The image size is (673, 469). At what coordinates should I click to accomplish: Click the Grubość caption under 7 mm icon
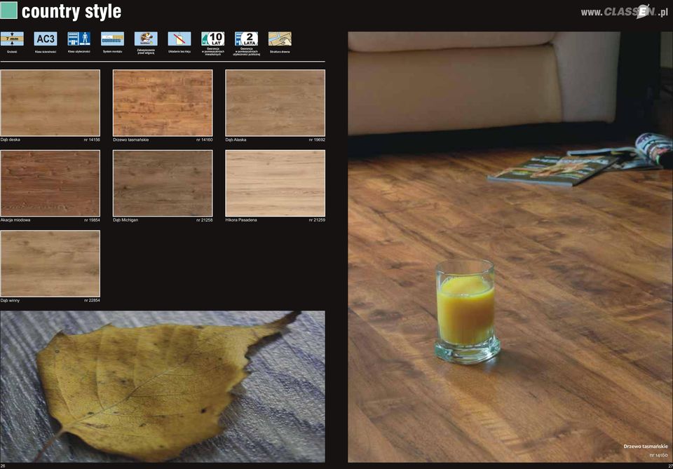12,51
